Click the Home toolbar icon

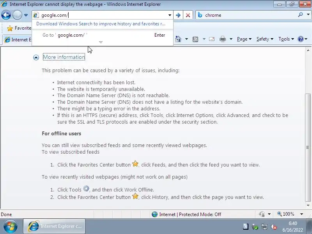coord(178,39)
